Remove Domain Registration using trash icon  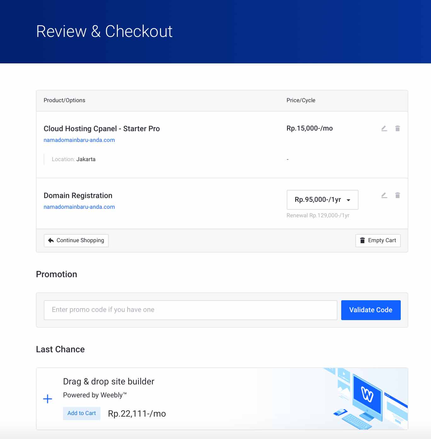[x=397, y=195]
